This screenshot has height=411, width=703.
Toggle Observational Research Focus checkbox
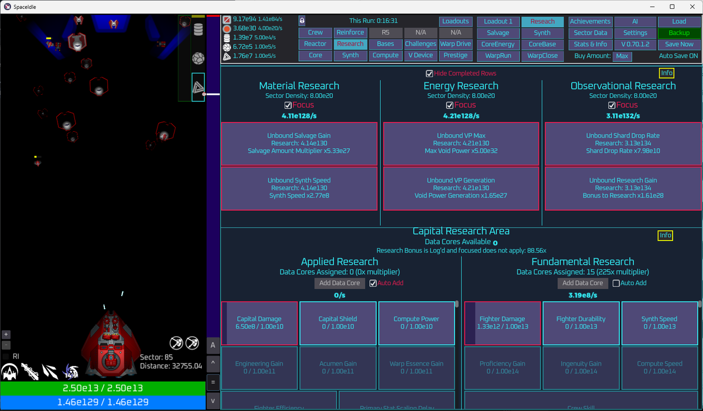[x=611, y=105]
